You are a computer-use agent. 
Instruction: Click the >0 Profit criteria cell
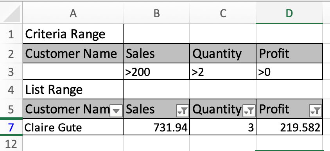289,72
